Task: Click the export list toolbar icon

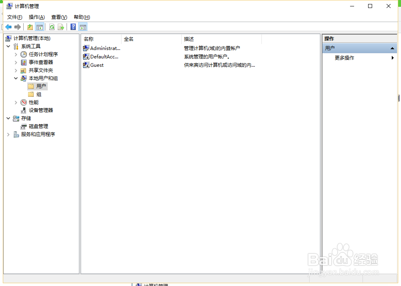Action: [61, 27]
